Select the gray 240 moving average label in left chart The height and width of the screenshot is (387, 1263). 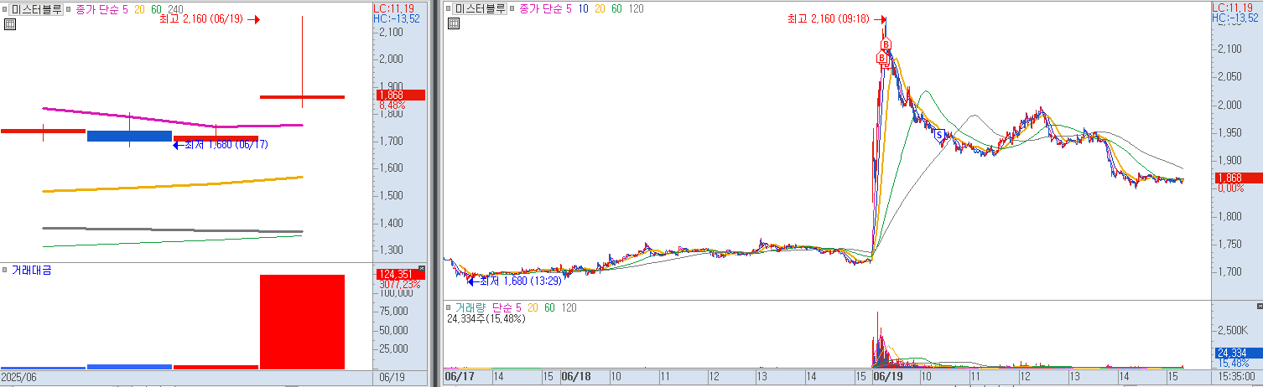point(175,10)
